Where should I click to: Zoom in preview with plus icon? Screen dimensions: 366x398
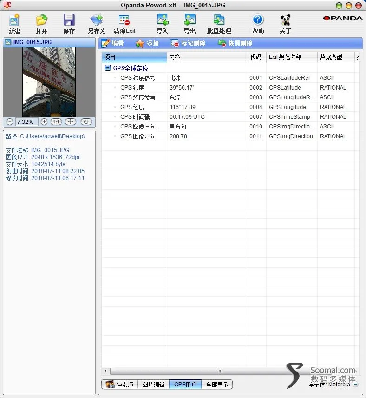[44, 122]
